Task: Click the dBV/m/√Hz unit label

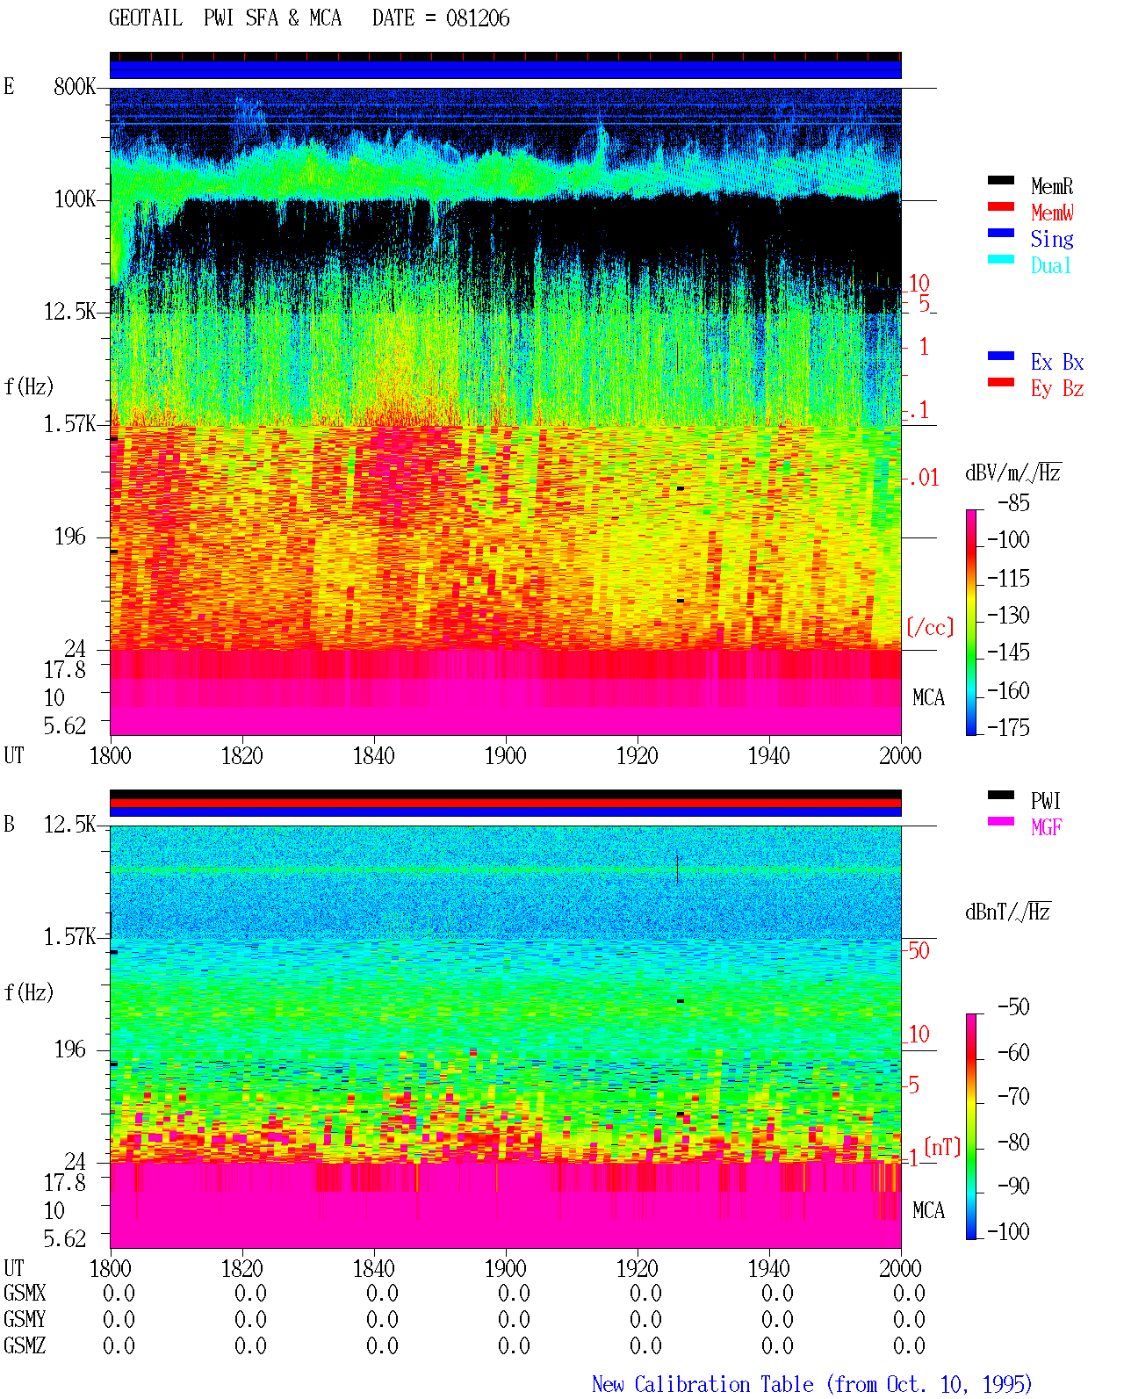Action: [1013, 472]
